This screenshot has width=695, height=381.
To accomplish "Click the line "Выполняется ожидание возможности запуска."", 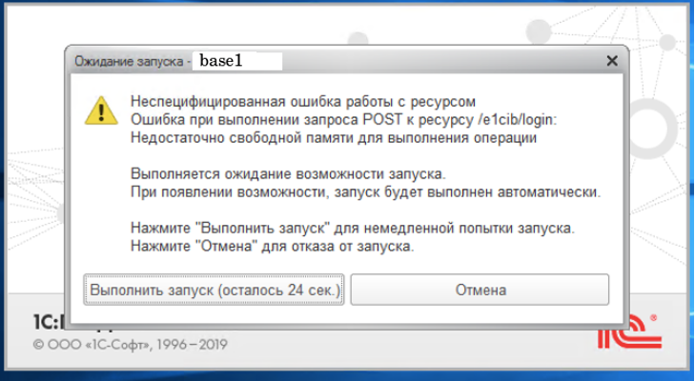I will 288,173.
